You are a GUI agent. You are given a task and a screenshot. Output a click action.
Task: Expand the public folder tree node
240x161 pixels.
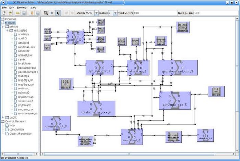tap(3, 117)
